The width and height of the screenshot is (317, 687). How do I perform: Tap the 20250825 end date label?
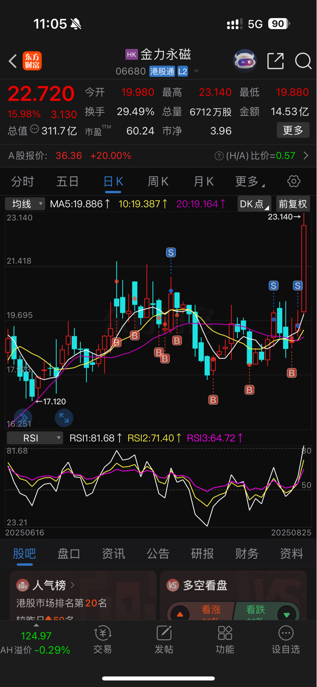[x=291, y=533]
